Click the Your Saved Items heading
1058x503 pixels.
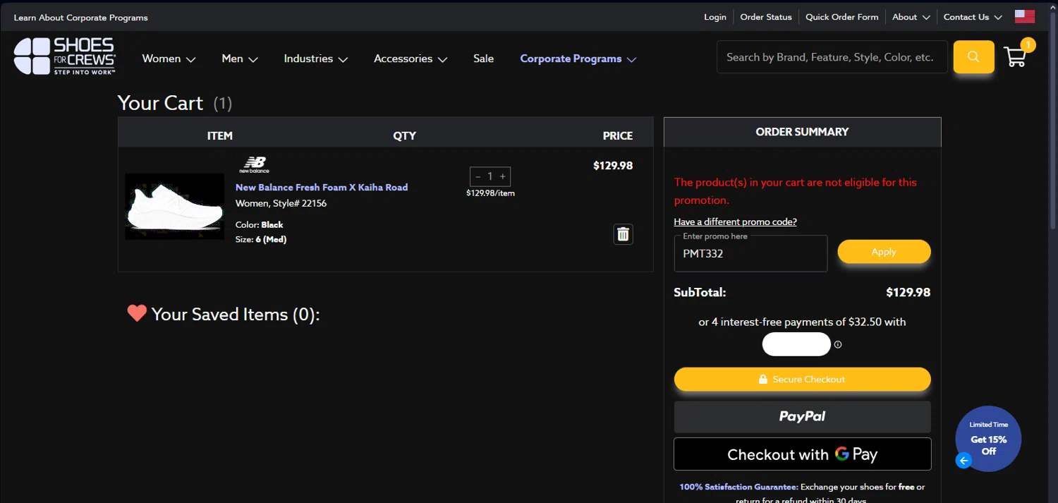(236, 314)
